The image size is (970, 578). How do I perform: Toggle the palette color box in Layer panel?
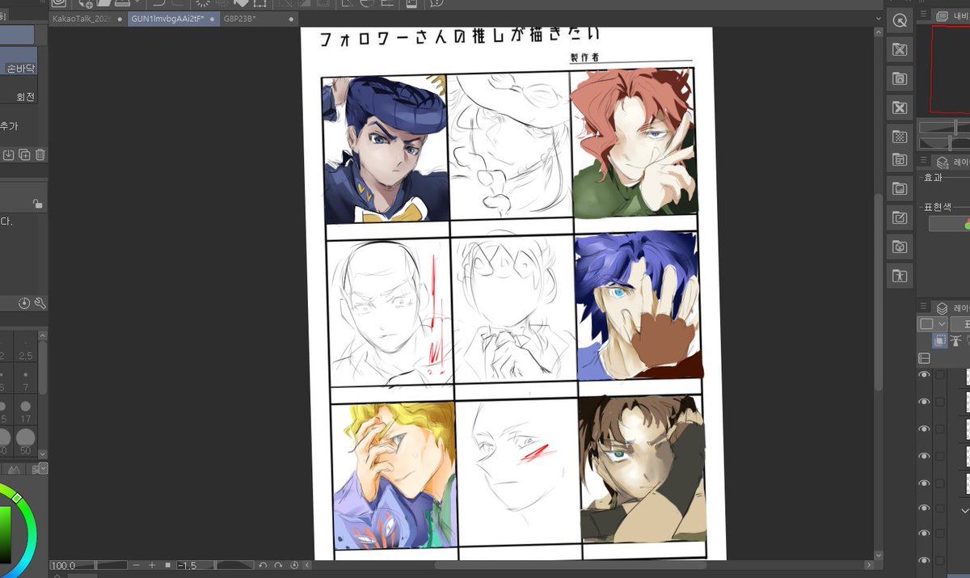tap(926, 323)
